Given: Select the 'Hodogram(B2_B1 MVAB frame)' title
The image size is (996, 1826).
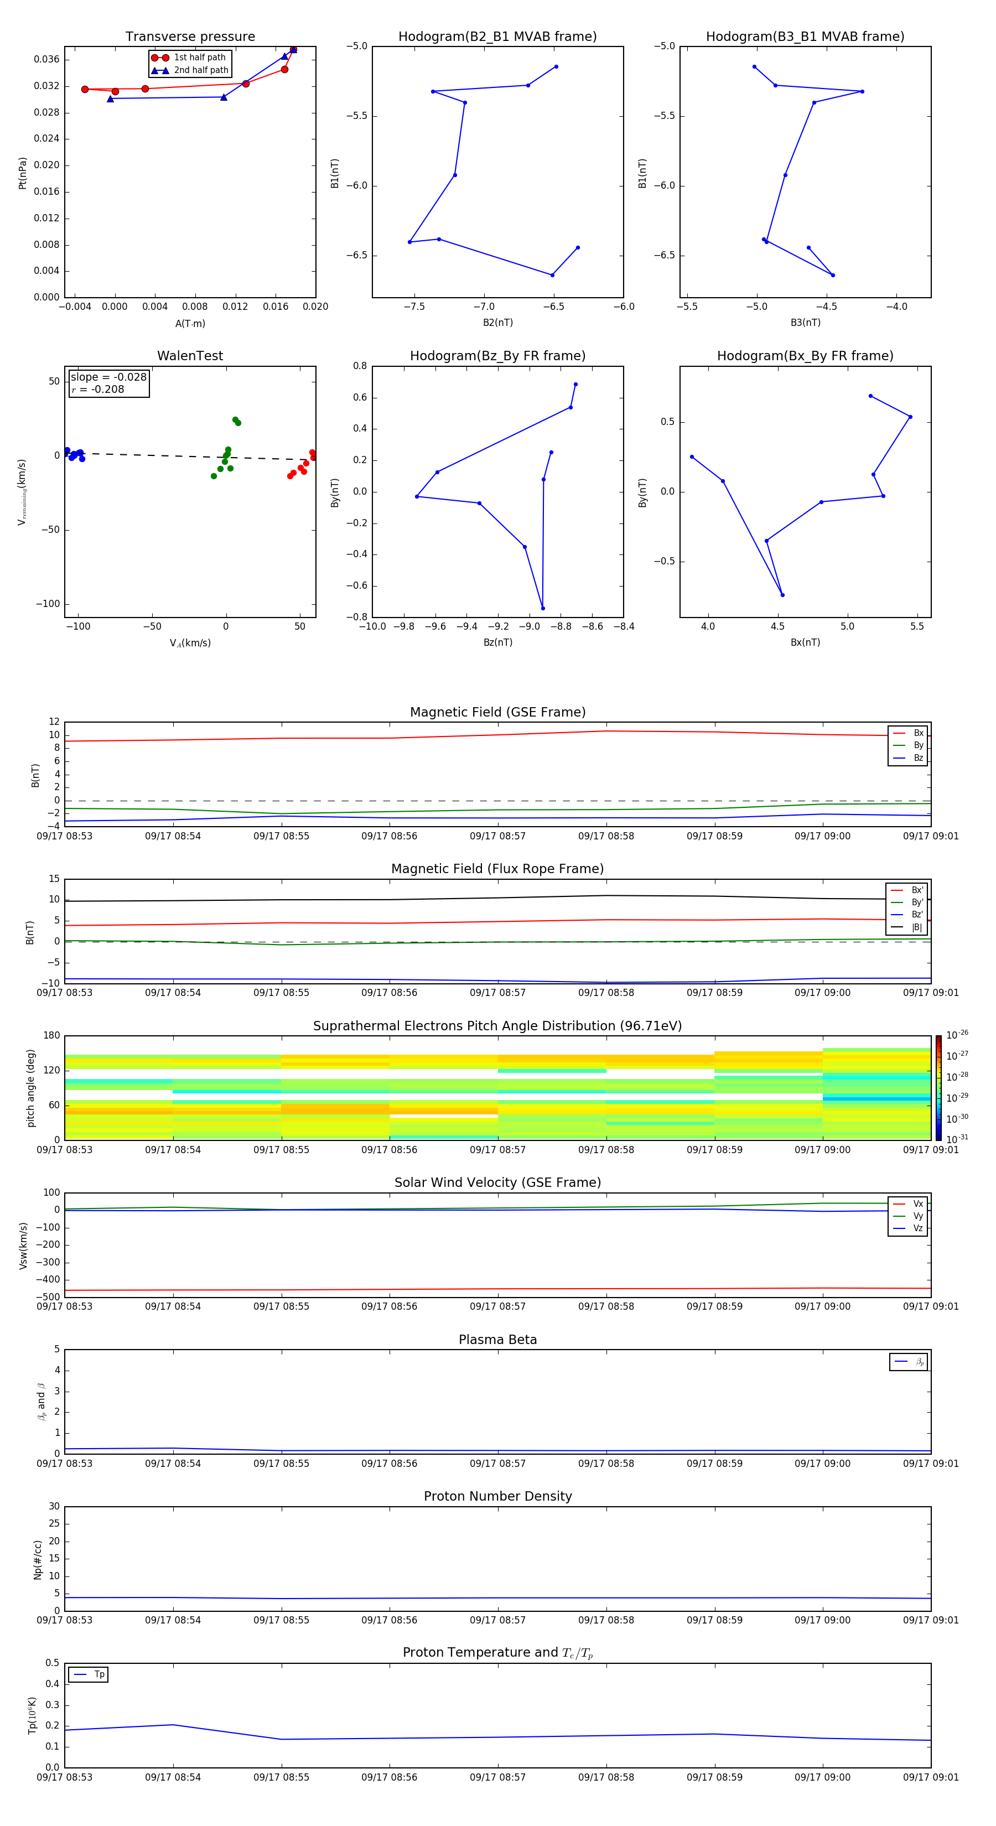Looking at the screenshot, I should coord(497,37).
